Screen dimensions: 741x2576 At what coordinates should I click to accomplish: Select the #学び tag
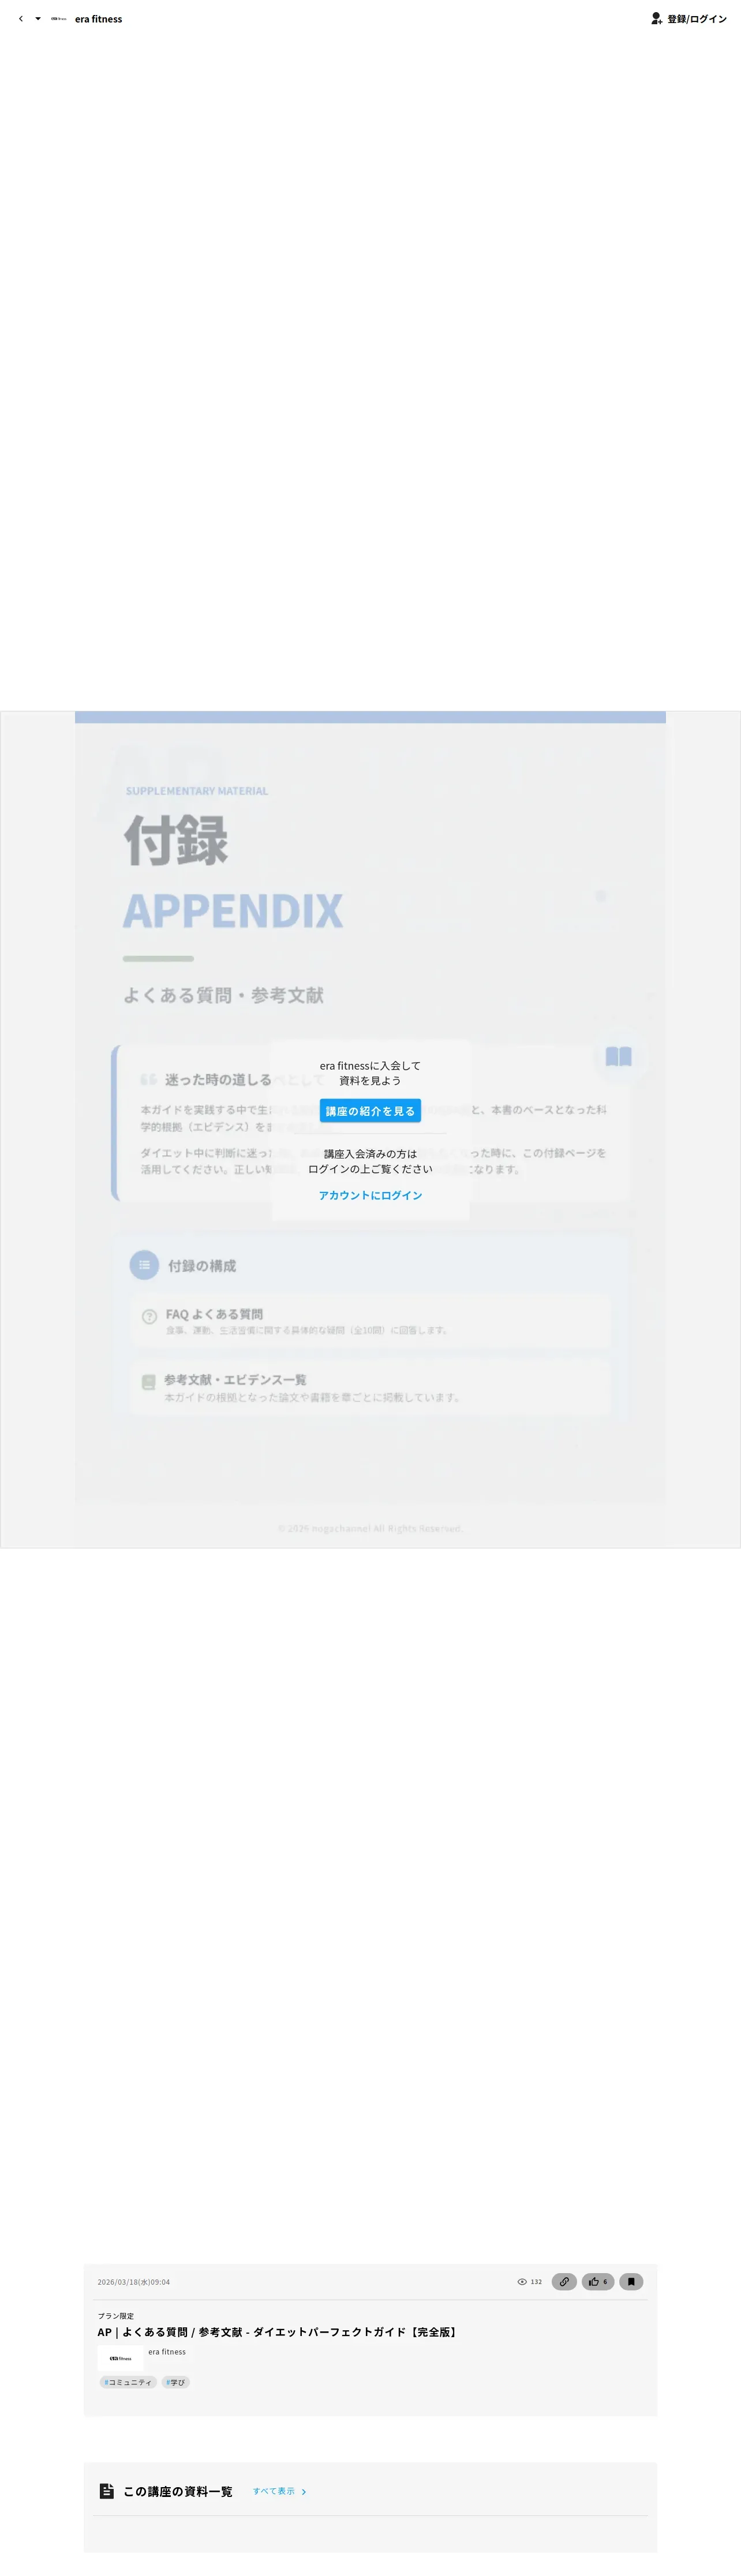pyautogui.click(x=176, y=2382)
